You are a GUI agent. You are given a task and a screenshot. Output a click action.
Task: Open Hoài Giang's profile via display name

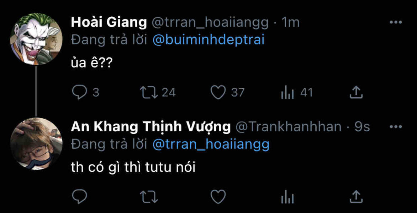point(109,22)
